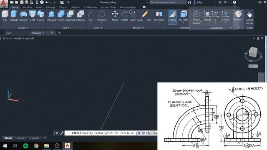The height and width of the screenshot is (150, 267).
Task: Open command line customize wrench
Action: (62, 133)
